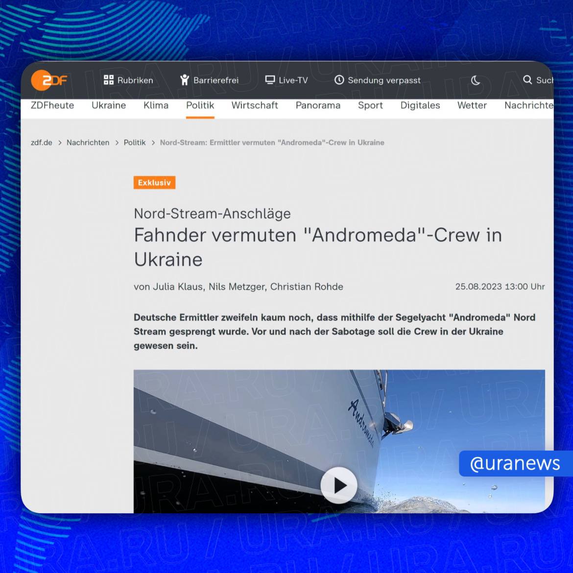Click the ZDF logo
573x573 pixels.
pyautogui.click(x=49, y=80)
